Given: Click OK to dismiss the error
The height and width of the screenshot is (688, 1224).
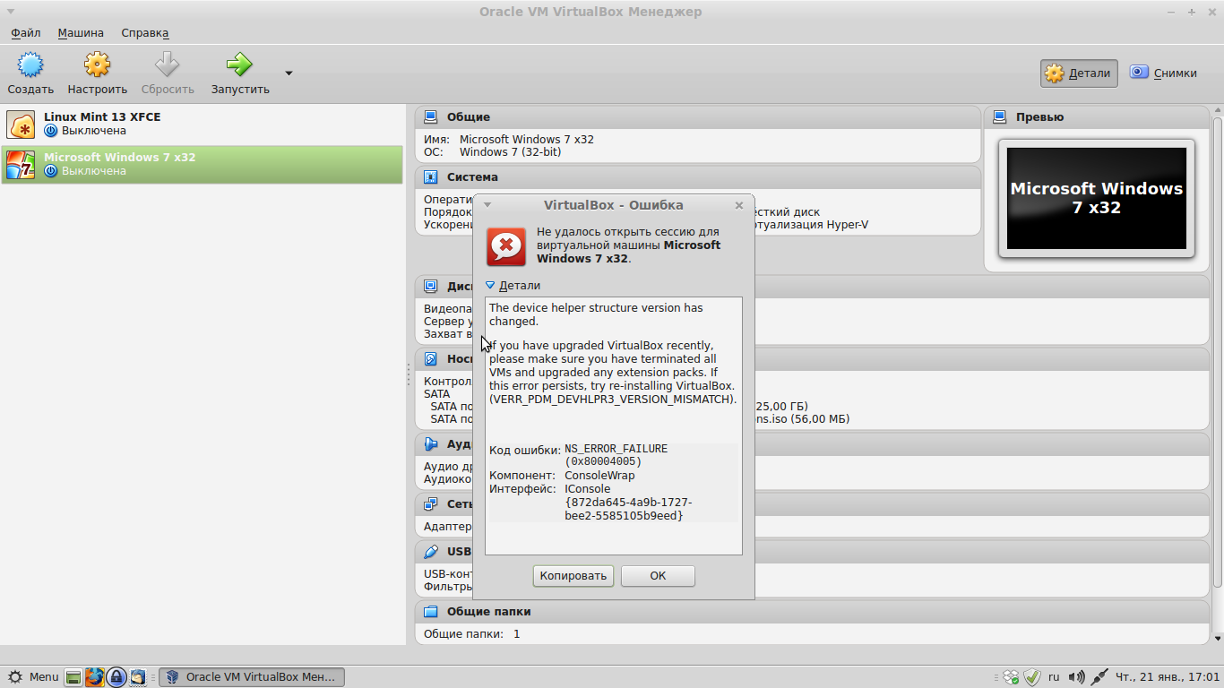Looking at the screenshot, I should click(658, 576).
